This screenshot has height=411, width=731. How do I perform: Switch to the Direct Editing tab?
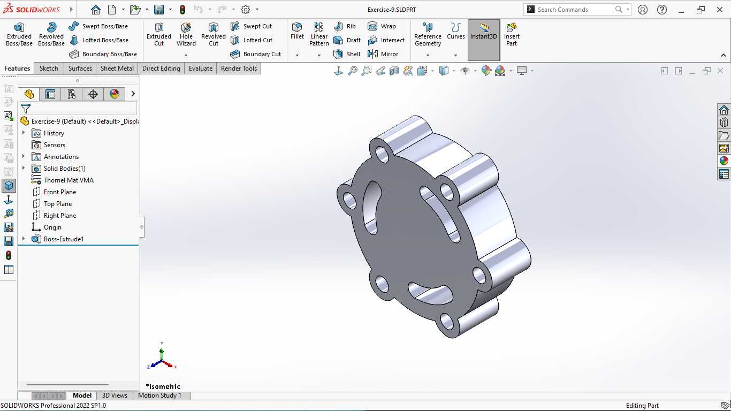[161, 68]
